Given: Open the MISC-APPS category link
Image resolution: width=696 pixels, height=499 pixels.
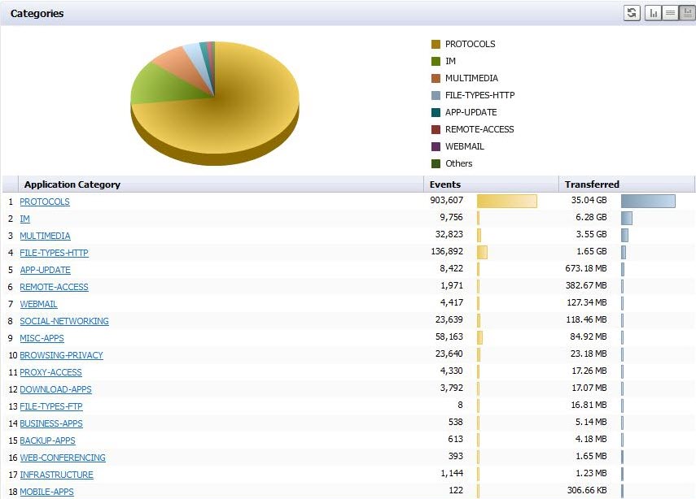Looking at the screenshot, I should point(42,338).
